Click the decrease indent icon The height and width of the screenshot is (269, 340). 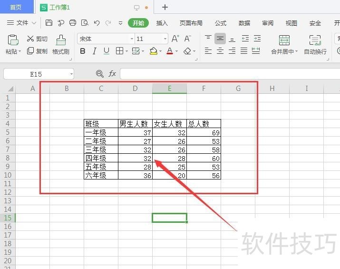245,39
